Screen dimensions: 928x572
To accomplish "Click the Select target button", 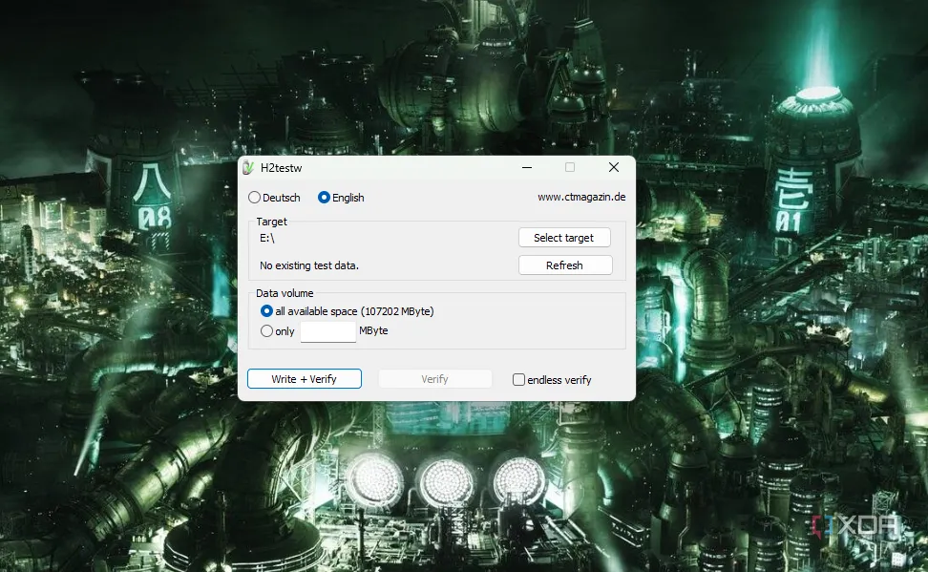I will point(564,238).
